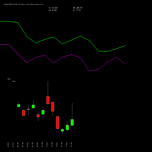Click the high value H: 20.75

pos(78,8)
